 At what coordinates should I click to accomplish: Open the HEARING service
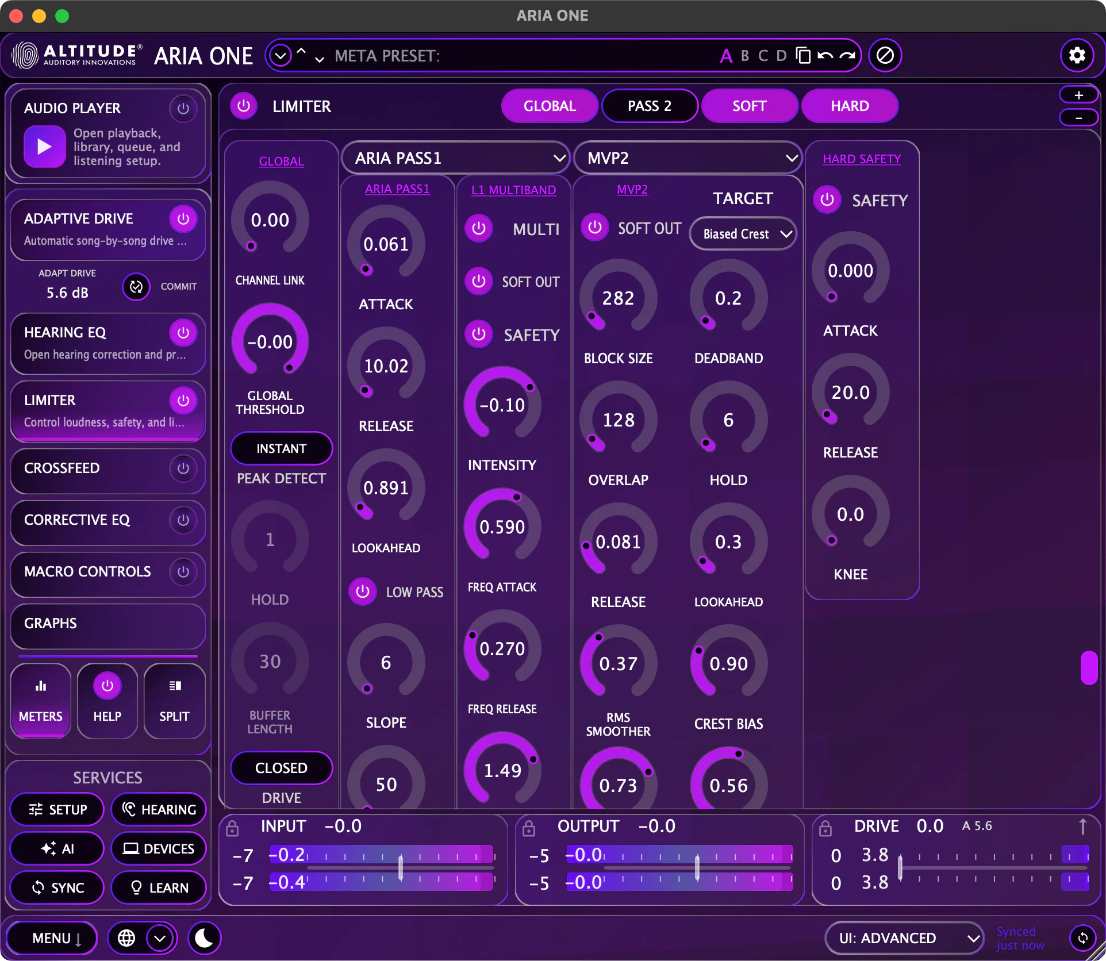(x=159, y=809)
